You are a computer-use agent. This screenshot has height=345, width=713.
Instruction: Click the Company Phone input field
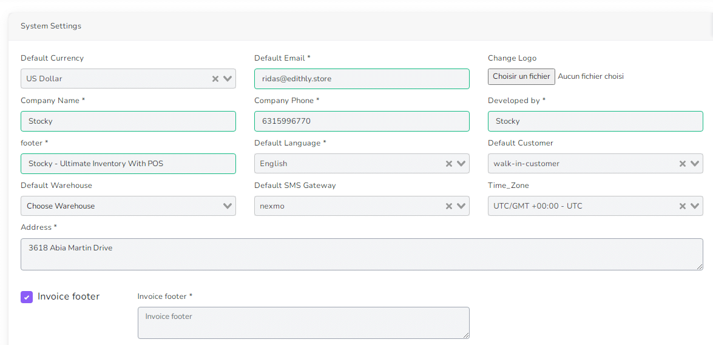pyautogui.click(x=362, y=121)
